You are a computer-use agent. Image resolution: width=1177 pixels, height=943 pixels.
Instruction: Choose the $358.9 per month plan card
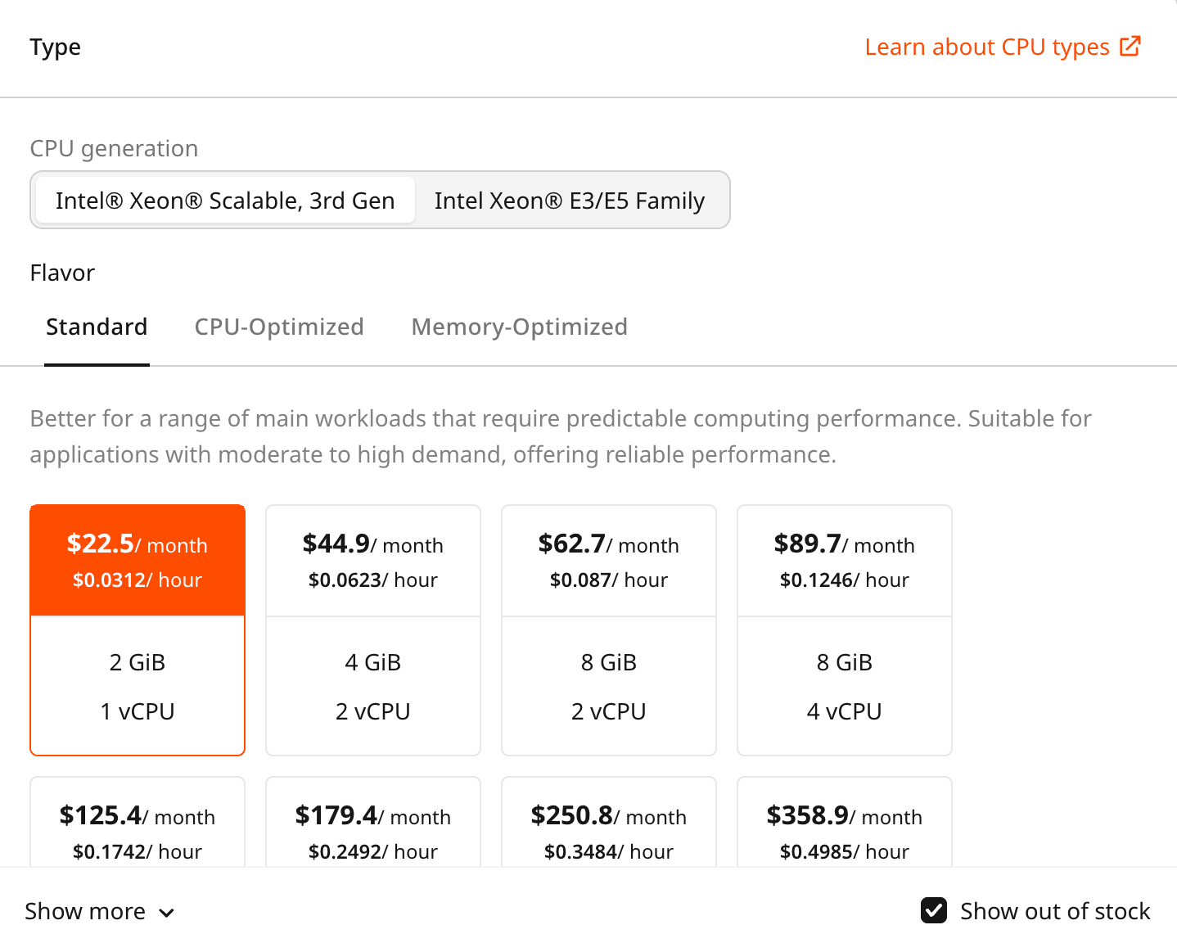pyautogui.click(x=845, y=828)
